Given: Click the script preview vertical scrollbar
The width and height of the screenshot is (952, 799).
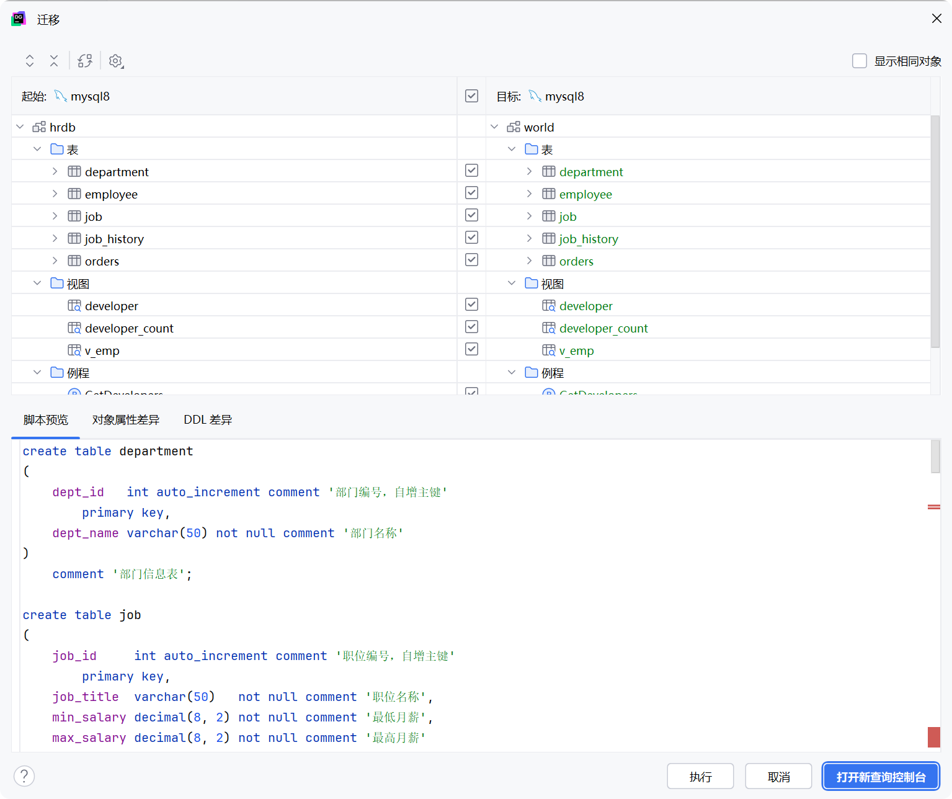Looking at the screenshot, I should point(935,457).
